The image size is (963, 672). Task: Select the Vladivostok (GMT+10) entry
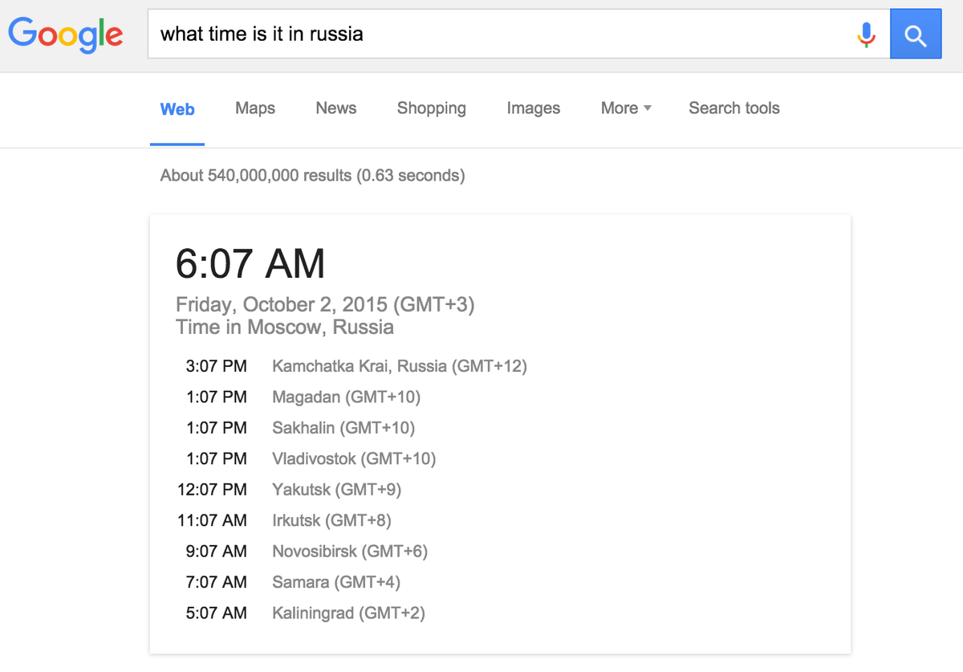(354, 459)
